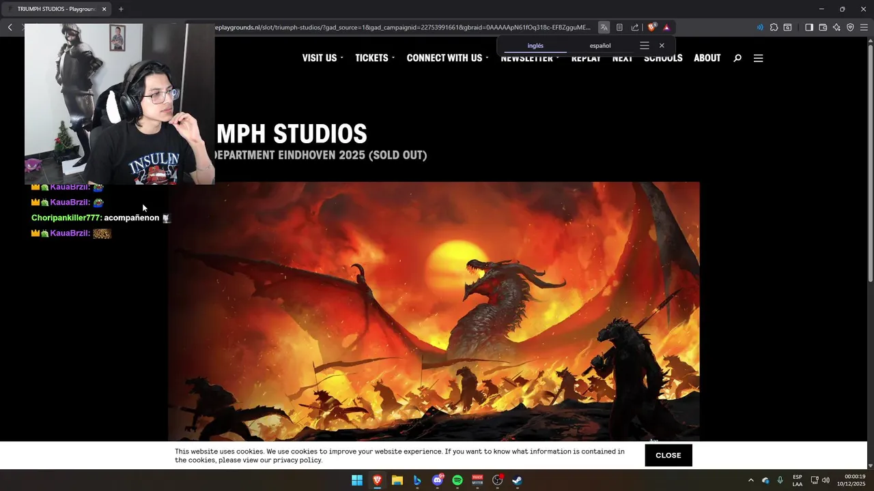Click the Brave browser taskbar icon

pos(377,480)
